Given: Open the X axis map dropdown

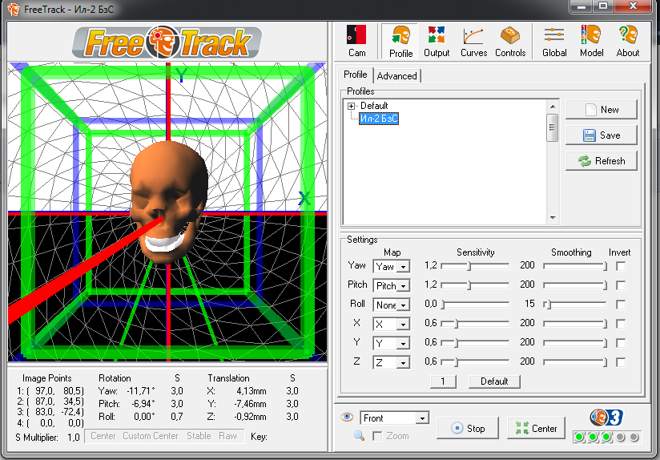Looking at the screenshot, I should coord(403,325).
